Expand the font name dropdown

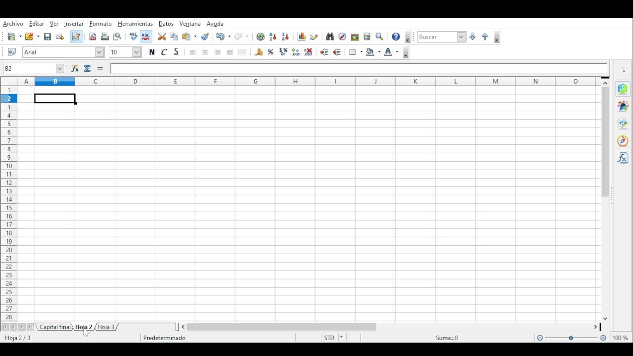tap(99, 52)
